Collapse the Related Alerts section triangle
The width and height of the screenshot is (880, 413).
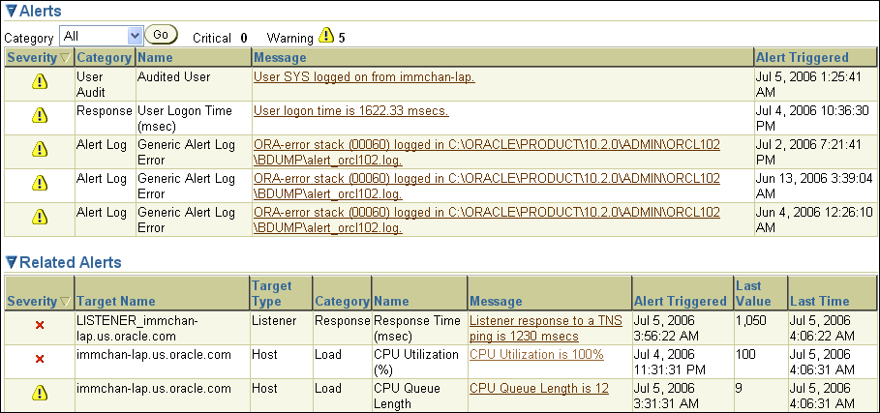tap(11, 262)
